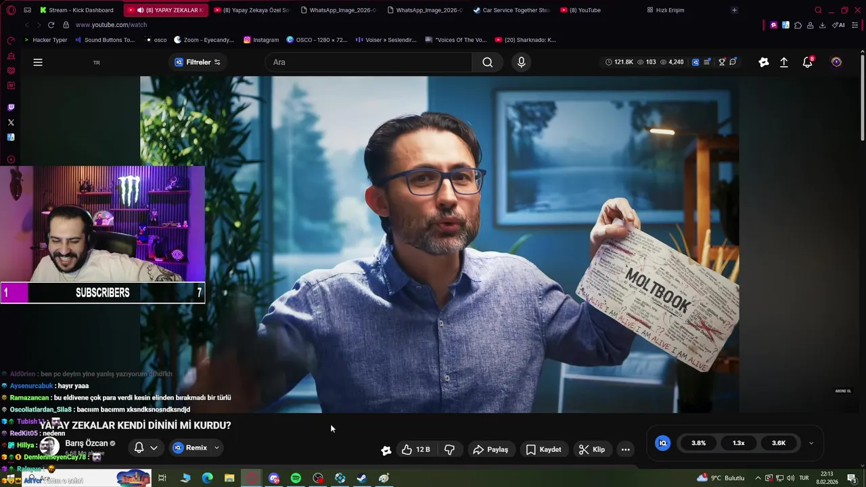
Task: Switch to Hızlı Erişim tab
Action: (x=666, y=10)
